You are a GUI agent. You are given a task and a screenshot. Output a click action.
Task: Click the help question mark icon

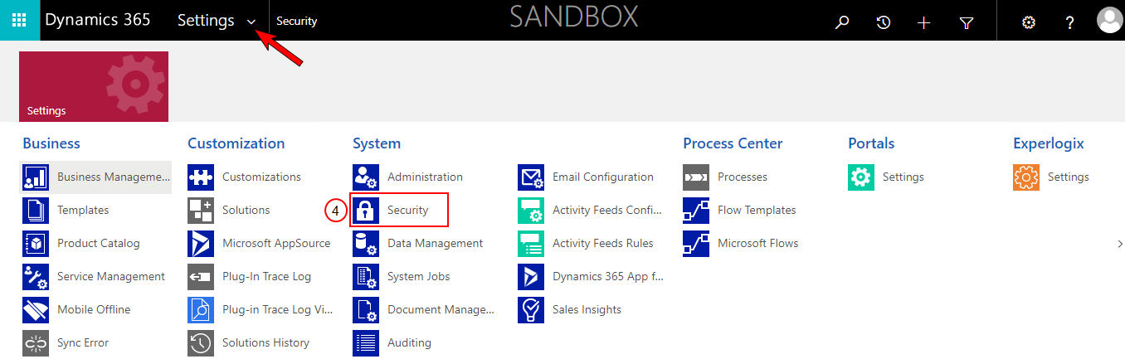[x=1070, y=23]
